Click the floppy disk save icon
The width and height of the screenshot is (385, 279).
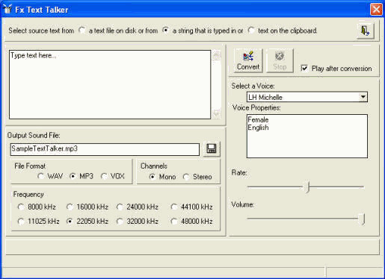[212, 149]
